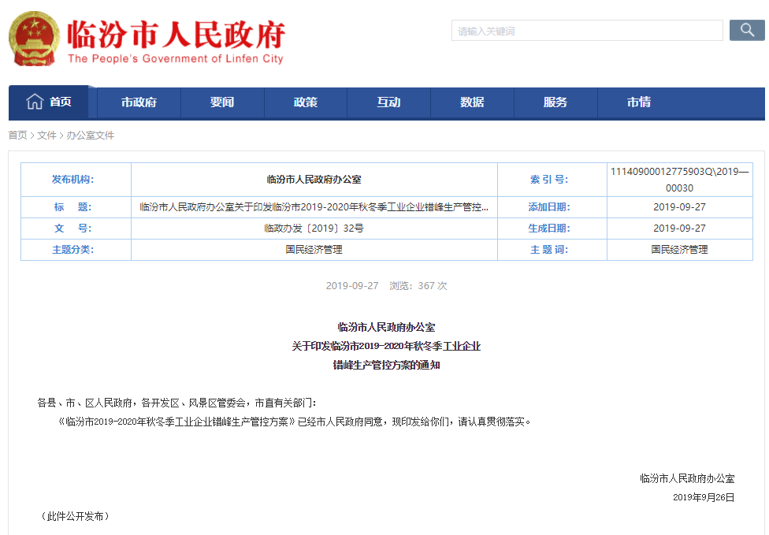Select the 市情 menu item
Image resolution: width=769 pixels, height=535 pixels.
[639, 102]
